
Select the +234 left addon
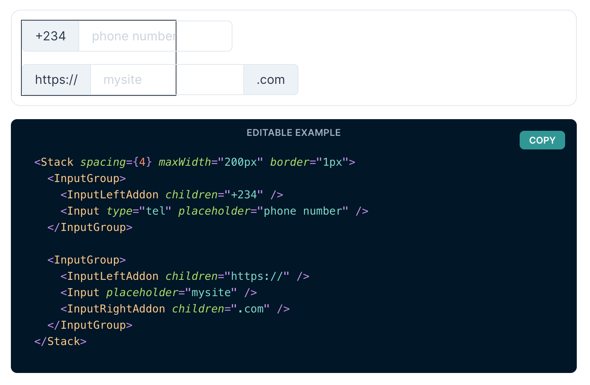pyautogui.click(x=51, y=36)
